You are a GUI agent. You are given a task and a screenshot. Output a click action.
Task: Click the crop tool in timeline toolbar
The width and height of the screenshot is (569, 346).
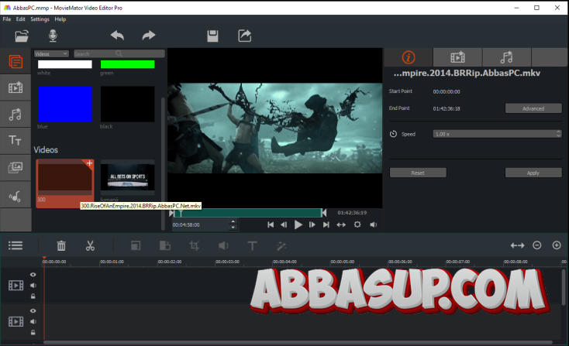tap(194, 245)
